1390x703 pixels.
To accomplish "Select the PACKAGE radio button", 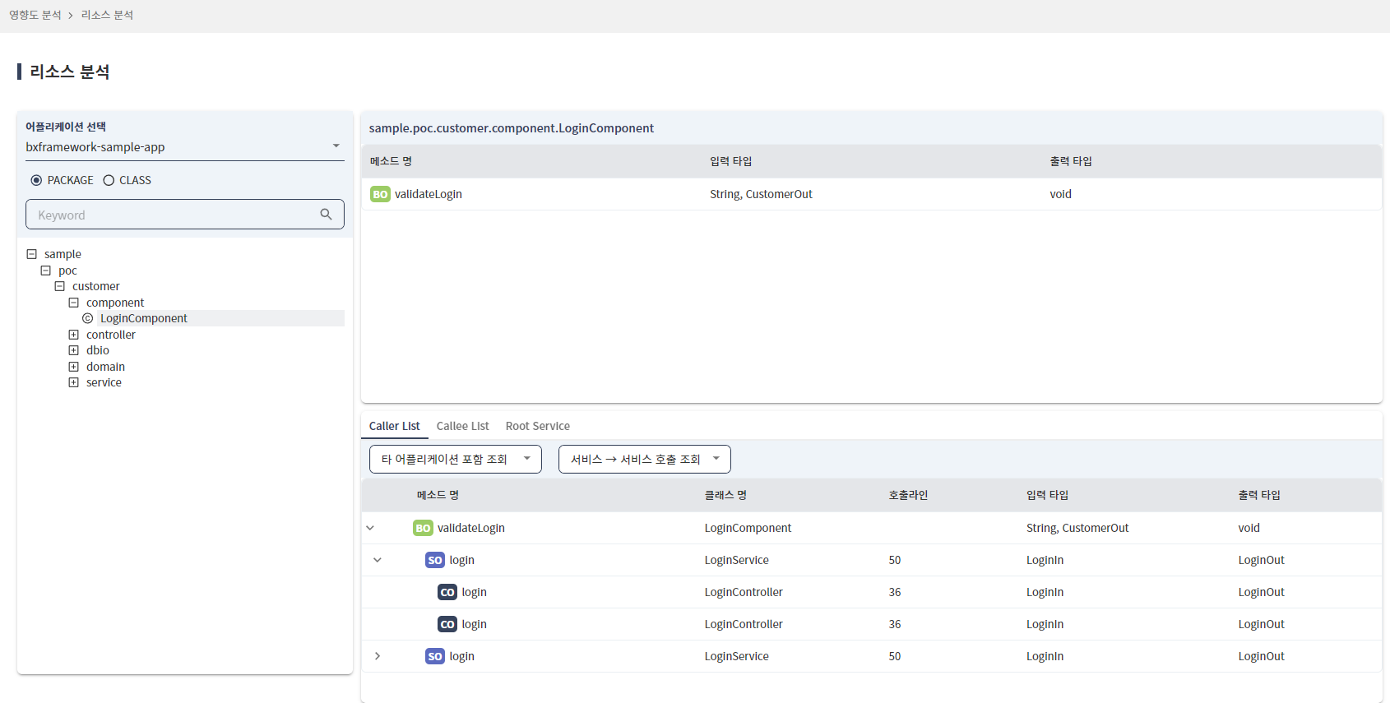I will coord(36,181).
